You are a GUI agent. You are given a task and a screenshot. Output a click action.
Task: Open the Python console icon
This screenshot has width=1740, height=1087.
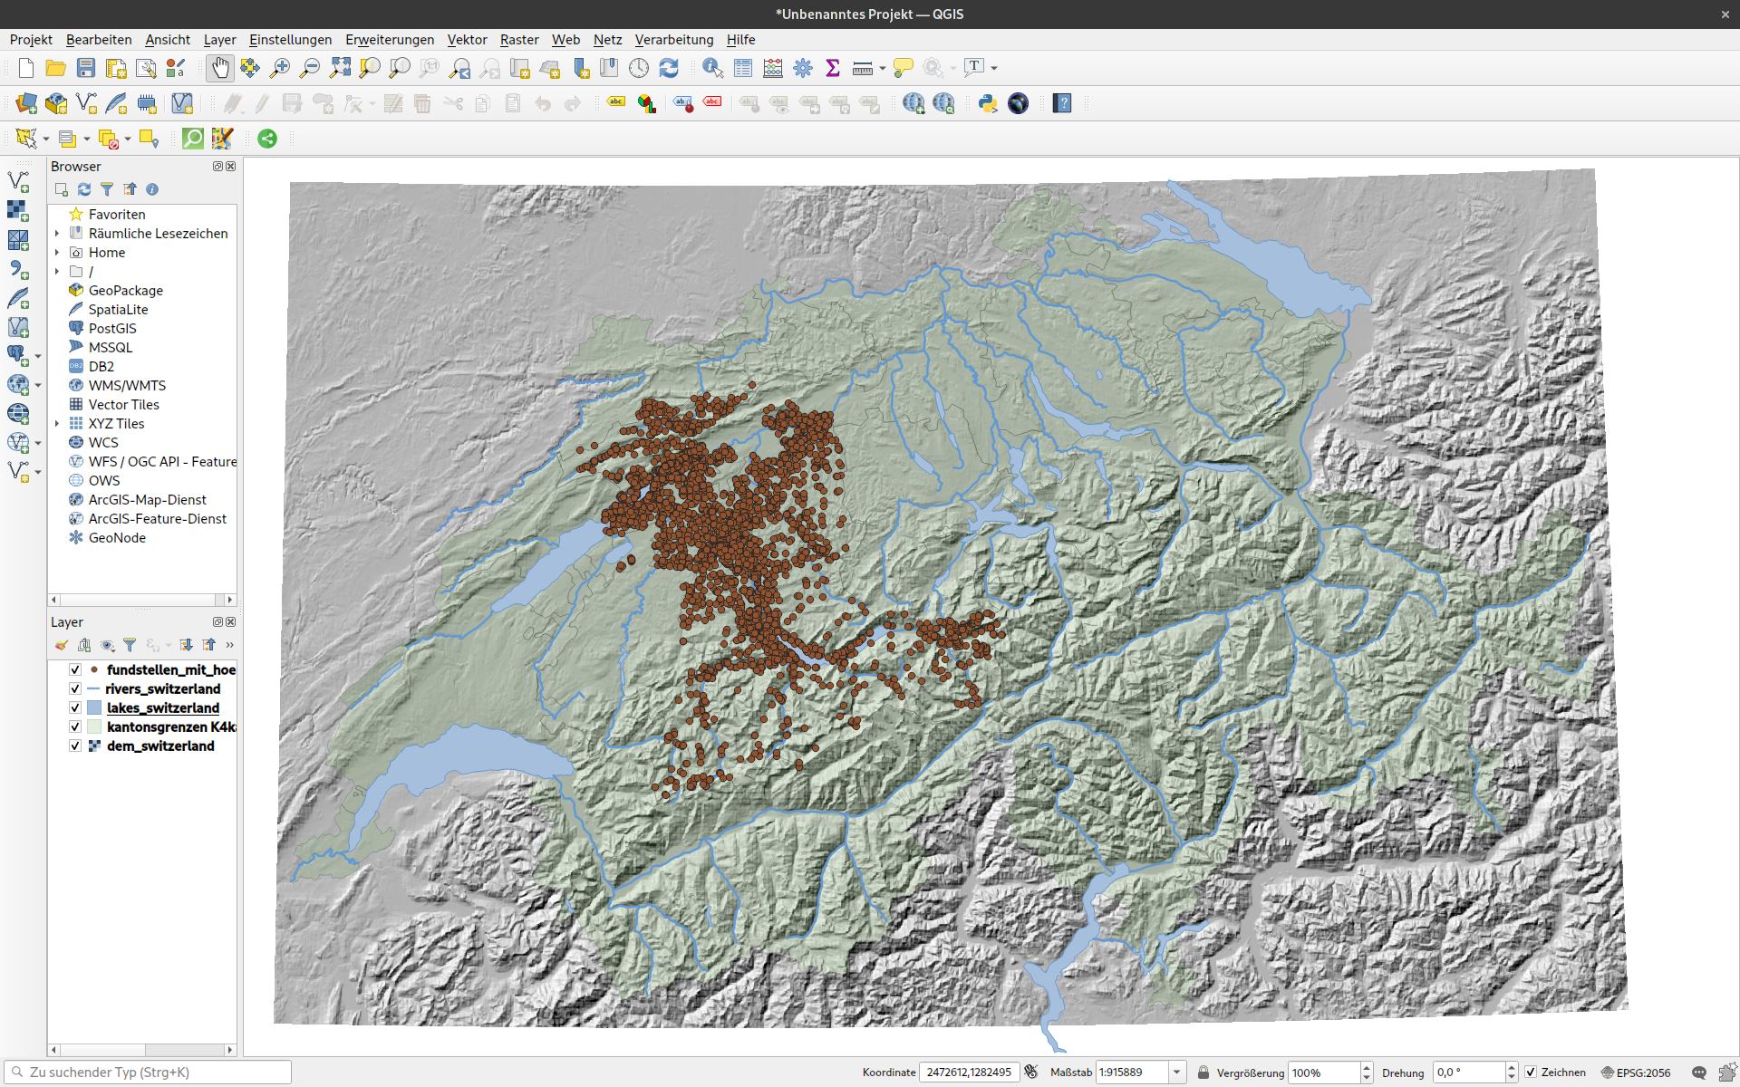click(x=988, y=103)
